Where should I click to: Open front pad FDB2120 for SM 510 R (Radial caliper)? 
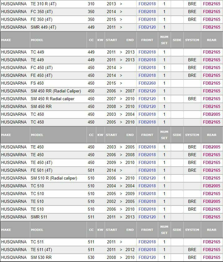[147, 178]
